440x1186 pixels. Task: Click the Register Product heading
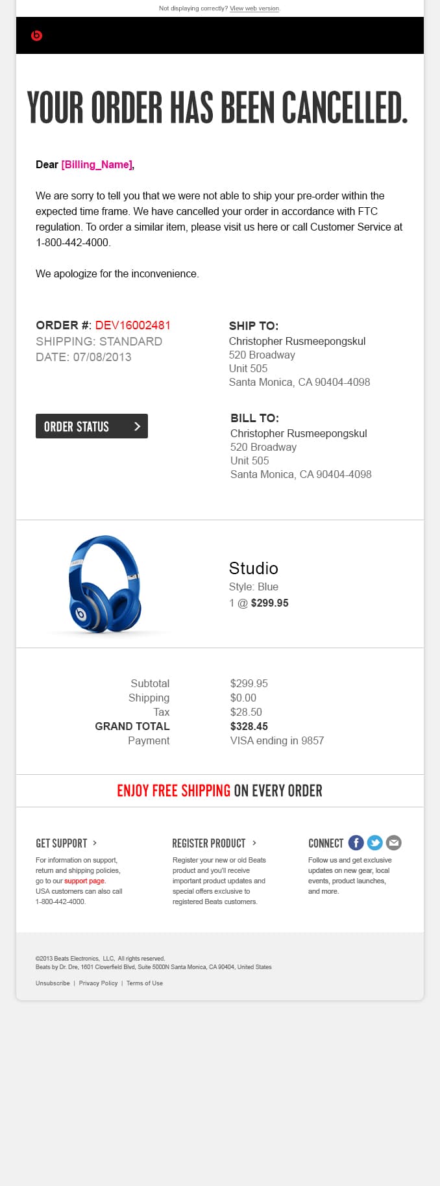pos(208,843)
